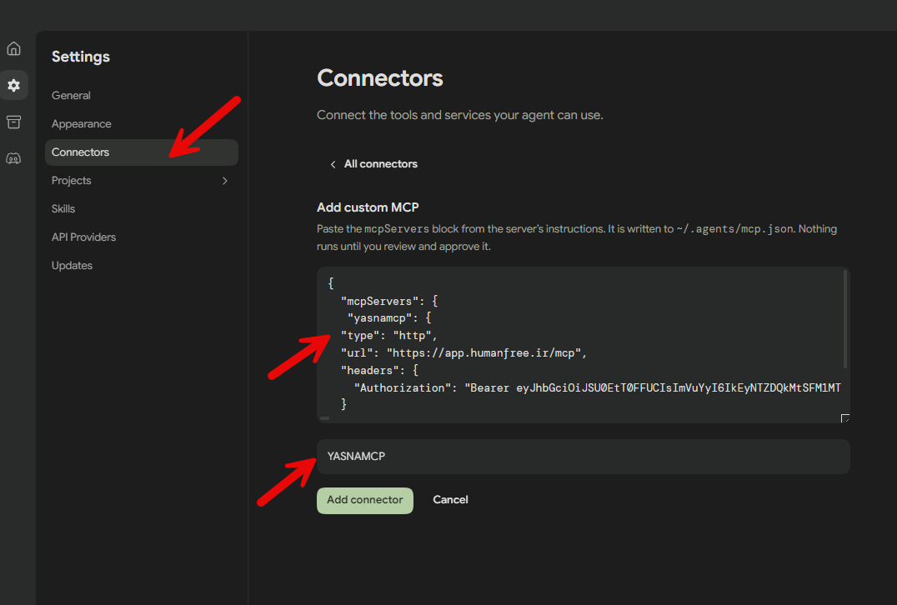Viewport: 897px width, 605px height.
Task: Click the "Connect the tools and services" description
Action: pos(460,116)
